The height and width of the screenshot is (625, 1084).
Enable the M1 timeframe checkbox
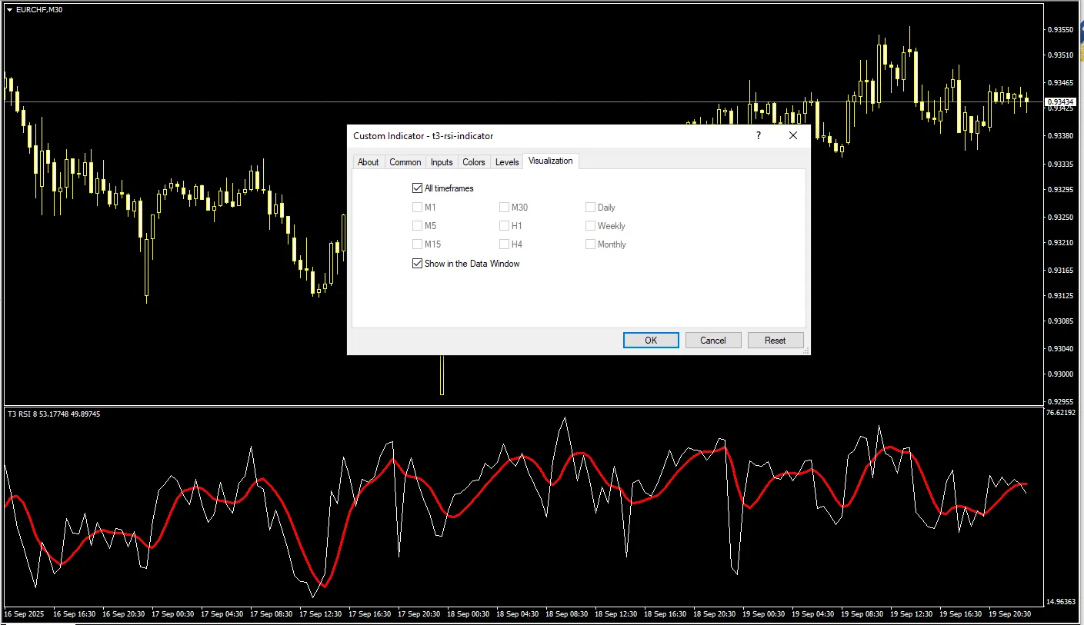[417, 207]
